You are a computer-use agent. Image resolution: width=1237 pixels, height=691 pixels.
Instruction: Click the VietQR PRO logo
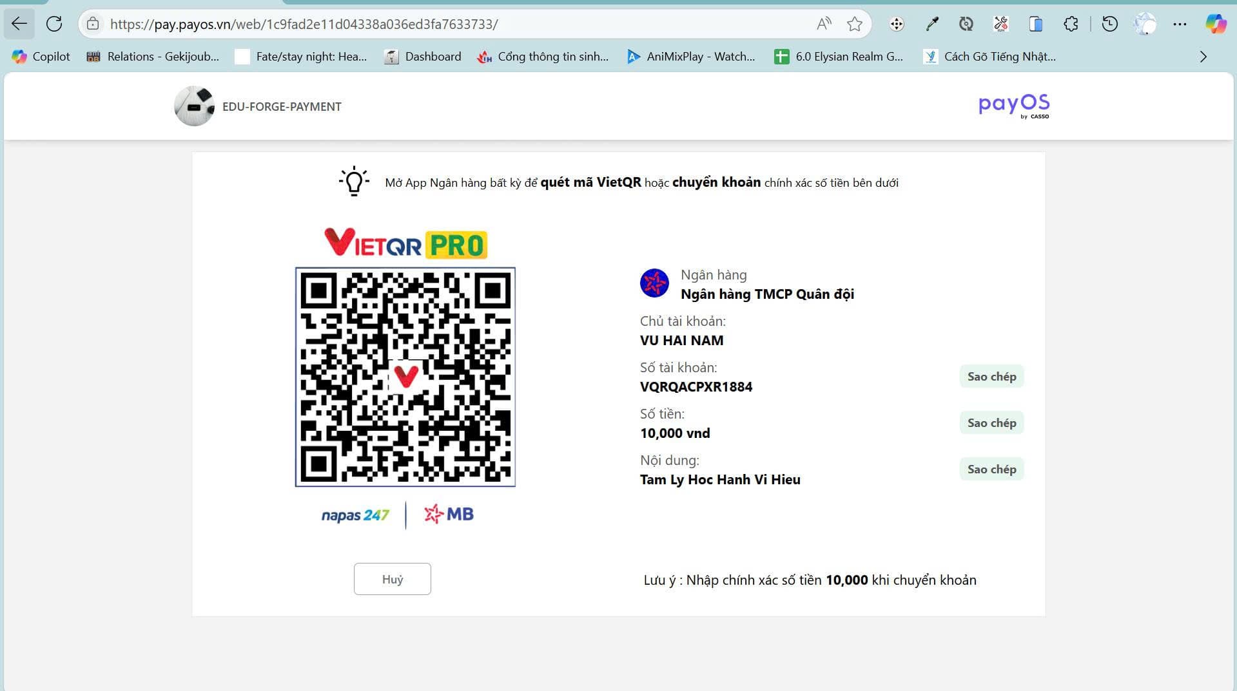pyautogui.click(x=405, y=244)
